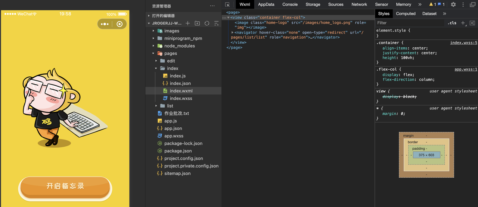Open mini program capsule menu dots
The height and width of the screenshot is (207, 478).
pyautogui.click(x=105, y=24)
